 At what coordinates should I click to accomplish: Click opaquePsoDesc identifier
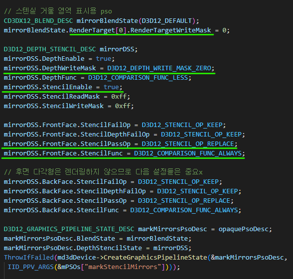244,229
